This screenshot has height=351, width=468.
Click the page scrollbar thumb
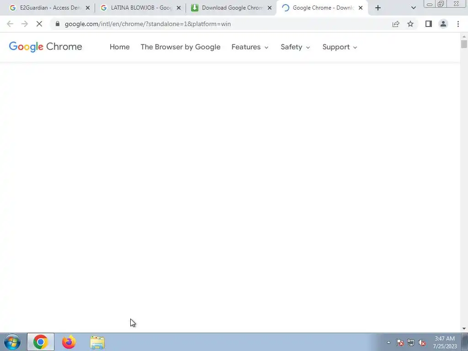pos(464,44)
